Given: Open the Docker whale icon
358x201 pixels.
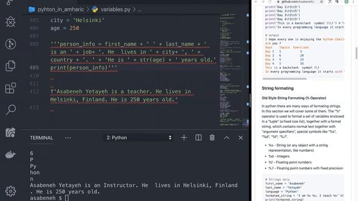Looking at the screenshot, I should pos(11,155).
